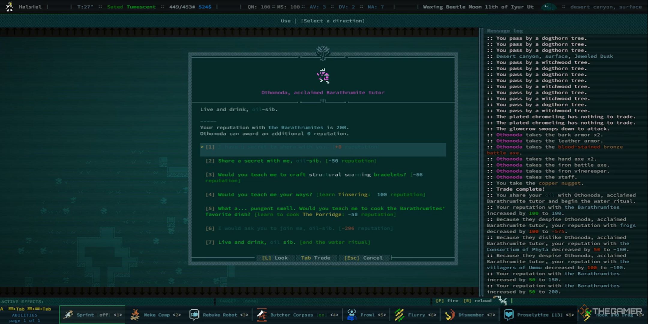Open the Trade menu with Tab
This screenshot has height=324, width=648.
[x=315, y=257]
